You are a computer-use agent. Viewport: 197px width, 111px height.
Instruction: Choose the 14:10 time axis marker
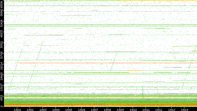133,109
